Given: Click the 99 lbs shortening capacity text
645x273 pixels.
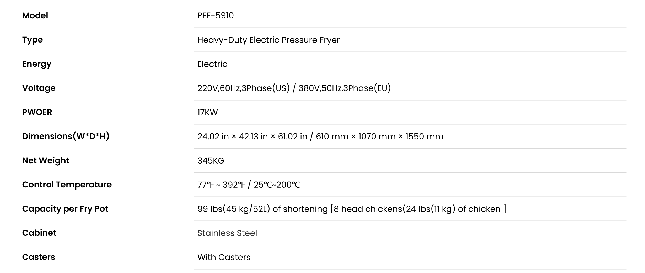Looking at the screenshot, I should click(x=352, y=209).
